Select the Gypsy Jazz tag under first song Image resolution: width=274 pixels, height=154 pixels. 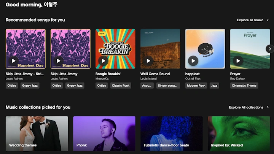coord(30,86)
